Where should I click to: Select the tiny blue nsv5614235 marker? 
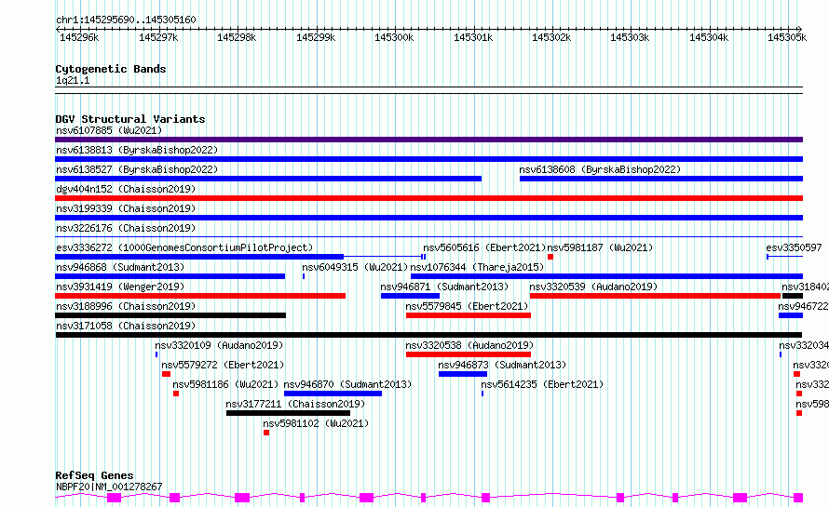pos(482,394)
